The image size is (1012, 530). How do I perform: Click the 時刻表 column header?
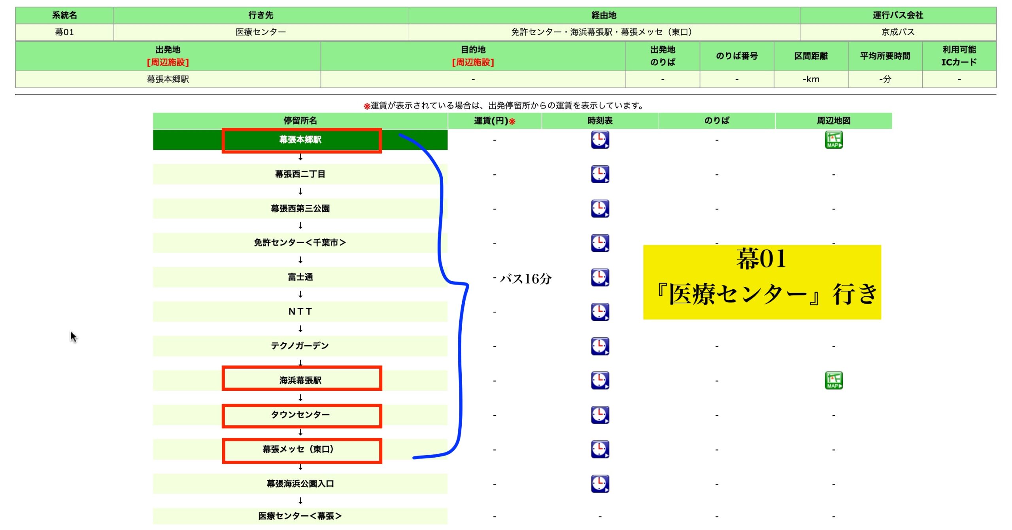[600, 121]
